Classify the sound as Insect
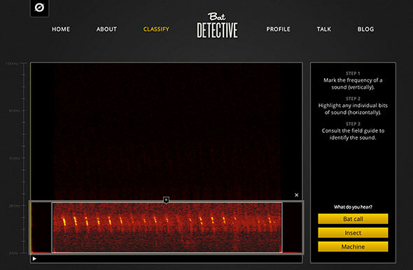 pyautogui.click(x=353, y=233)
